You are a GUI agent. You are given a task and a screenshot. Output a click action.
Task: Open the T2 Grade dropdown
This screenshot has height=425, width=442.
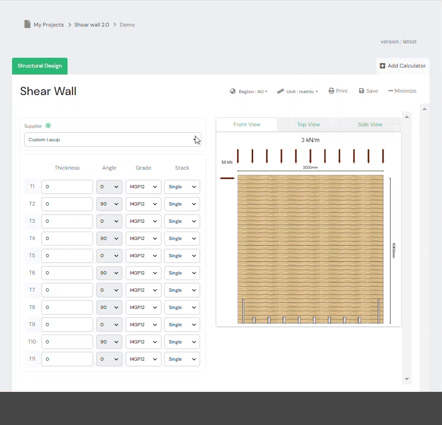click(143, 204)
